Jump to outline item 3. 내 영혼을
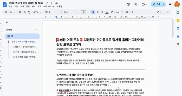Screen dimensions: 182x96 point(25,57)
